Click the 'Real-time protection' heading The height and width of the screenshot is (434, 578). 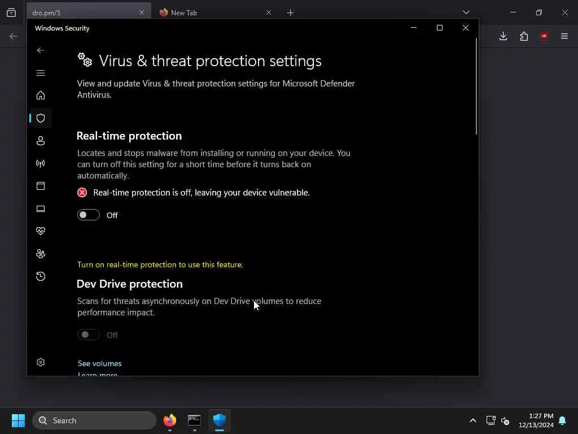pyautogui.click(x=129, y=136)
